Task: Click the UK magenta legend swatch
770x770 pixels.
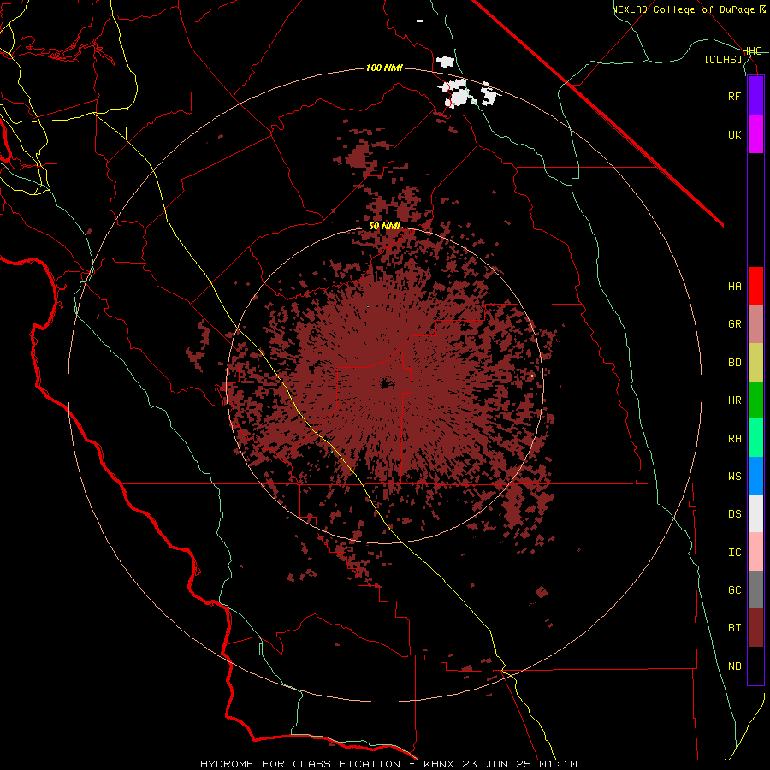Action: coord(755,134)
